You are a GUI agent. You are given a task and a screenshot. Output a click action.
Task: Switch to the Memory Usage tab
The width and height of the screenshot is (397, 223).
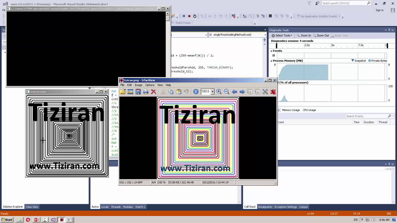[291, 110]
